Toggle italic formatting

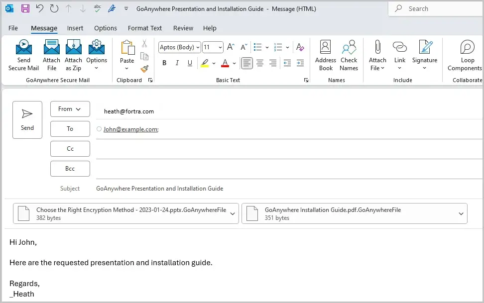[x=177, y=63]
